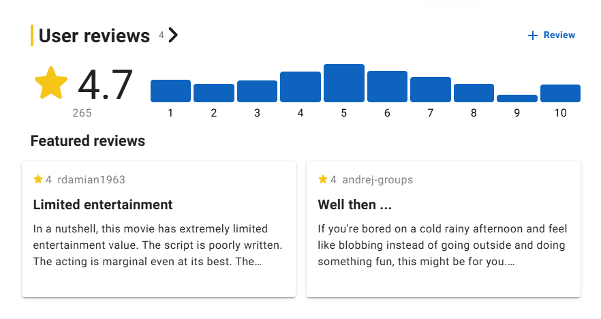
Task: Select the rating 8 histogram bar
Action: pos(474,93)
